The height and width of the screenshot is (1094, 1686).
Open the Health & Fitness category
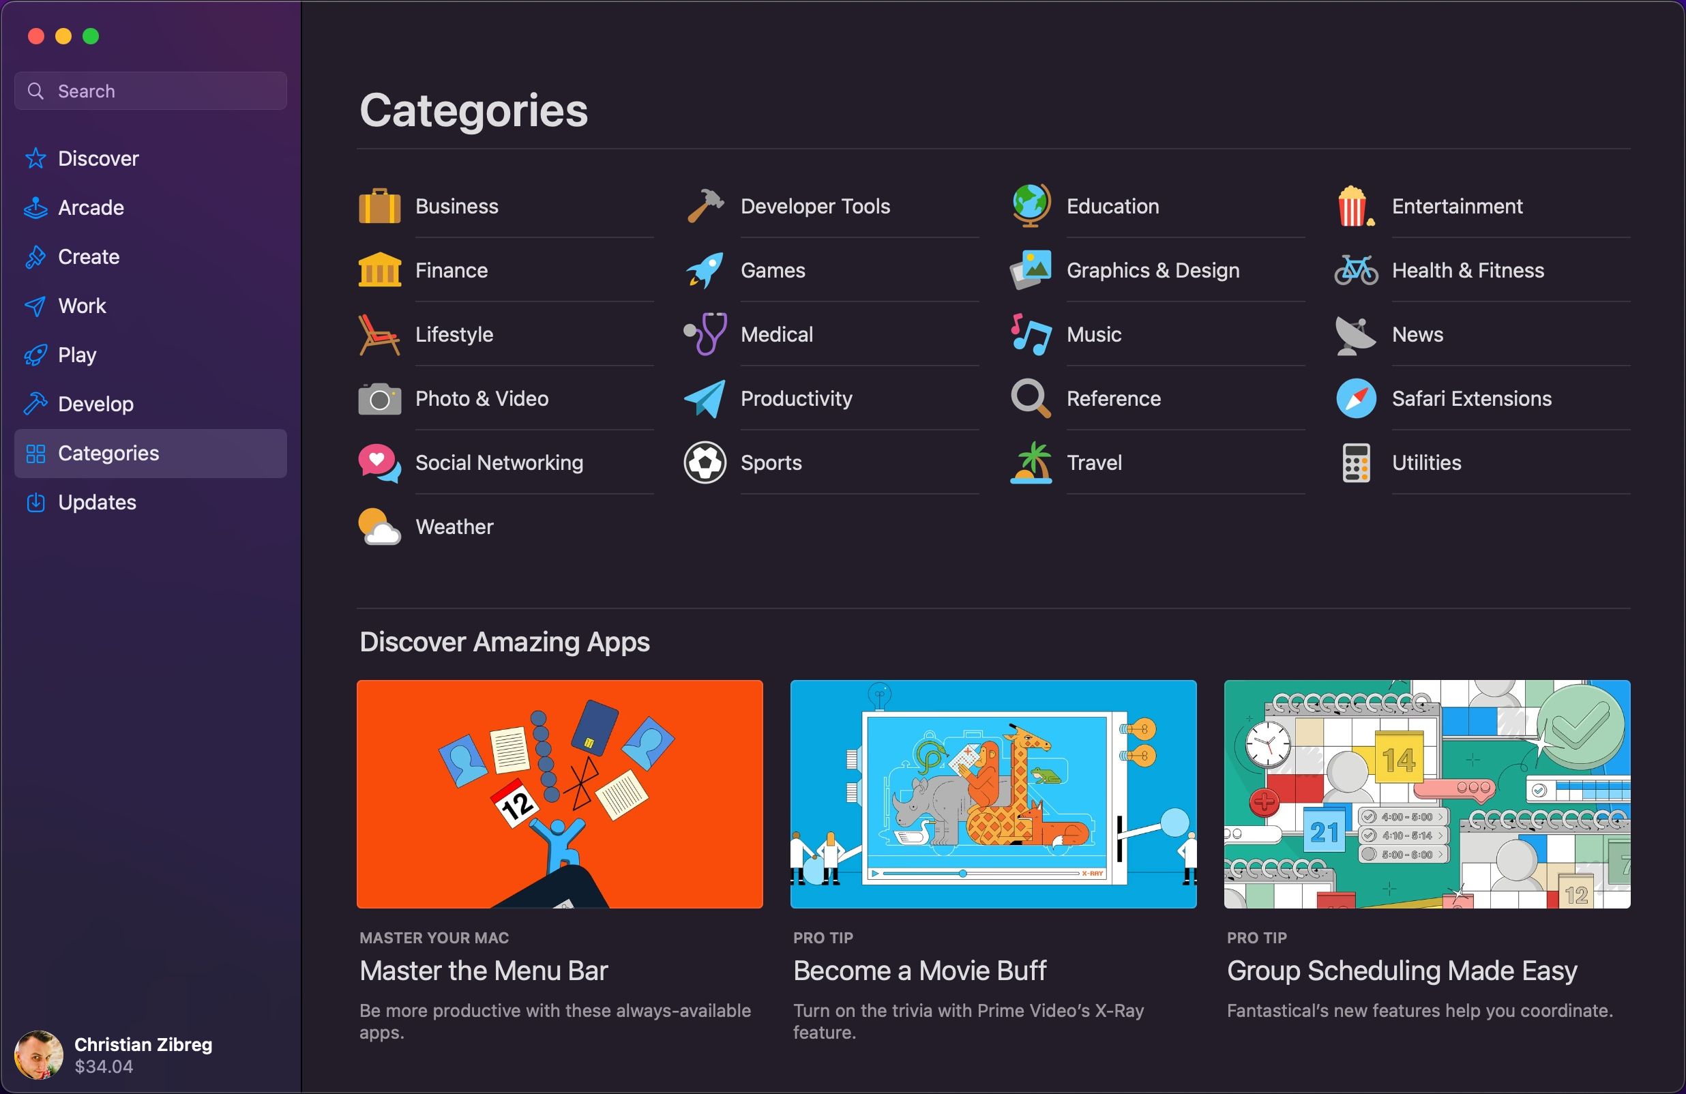[1465, 269]
